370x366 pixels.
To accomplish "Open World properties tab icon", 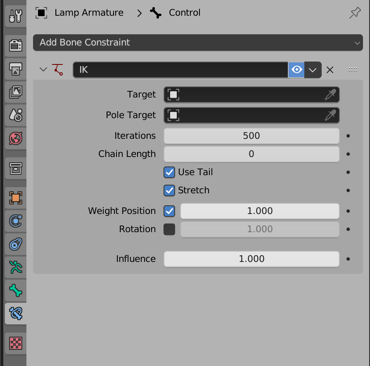I will click(16, 138).
